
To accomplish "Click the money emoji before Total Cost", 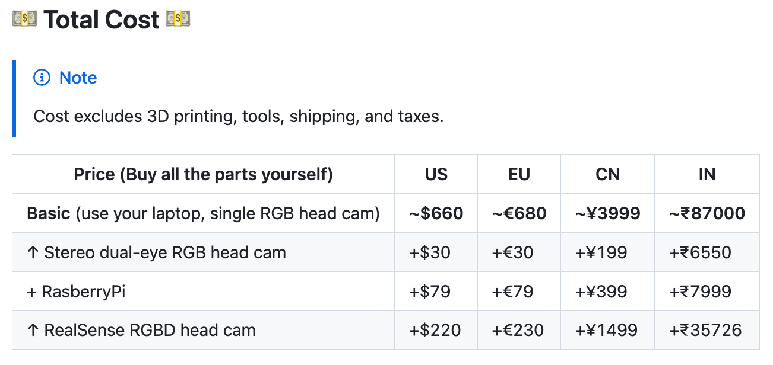I will (24, 20).
